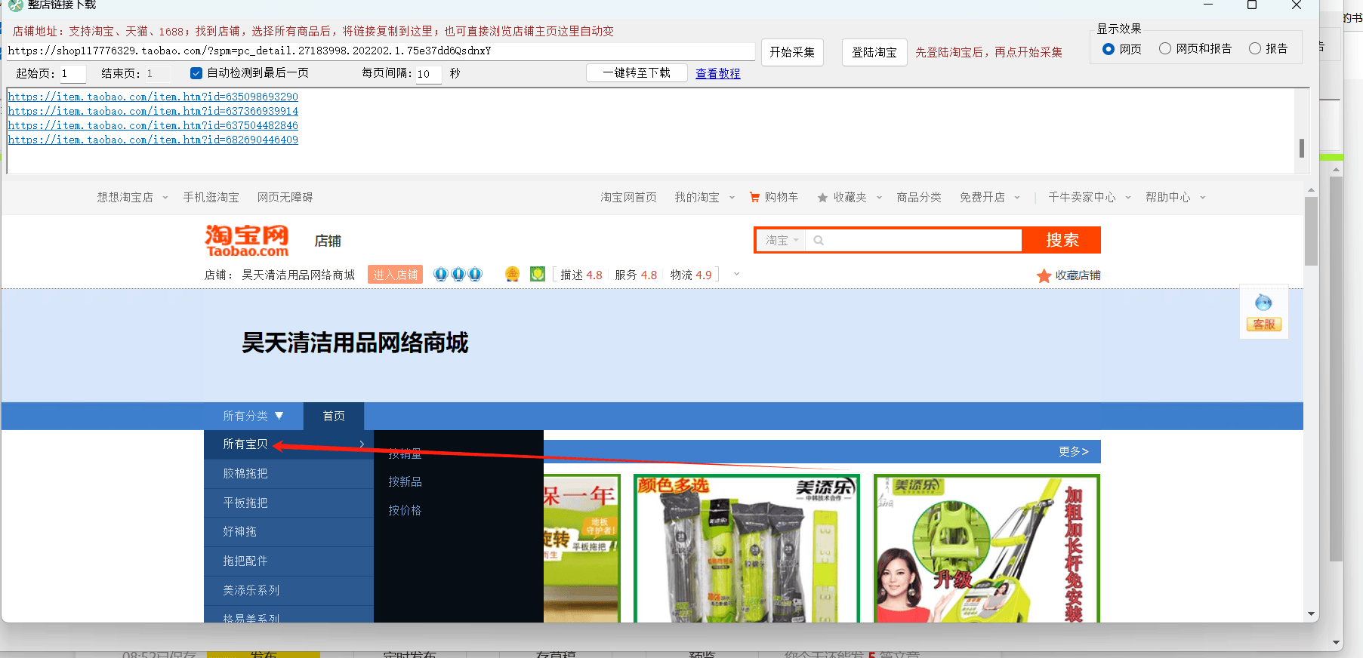
Task: Click the app icon in the title bar
Action: (15, 5)
